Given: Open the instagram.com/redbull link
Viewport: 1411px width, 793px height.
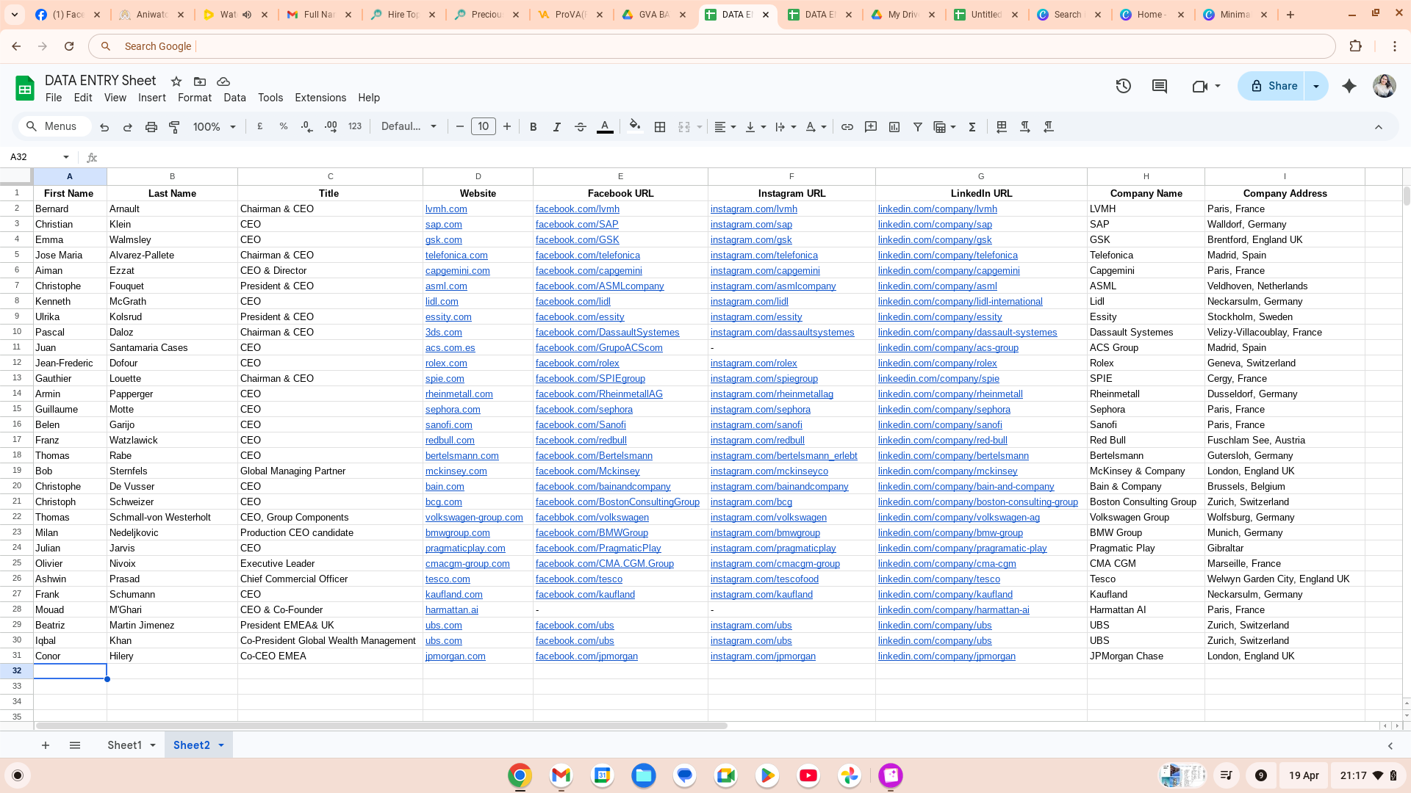Looking at the screenshot, I should click(758, 441).
